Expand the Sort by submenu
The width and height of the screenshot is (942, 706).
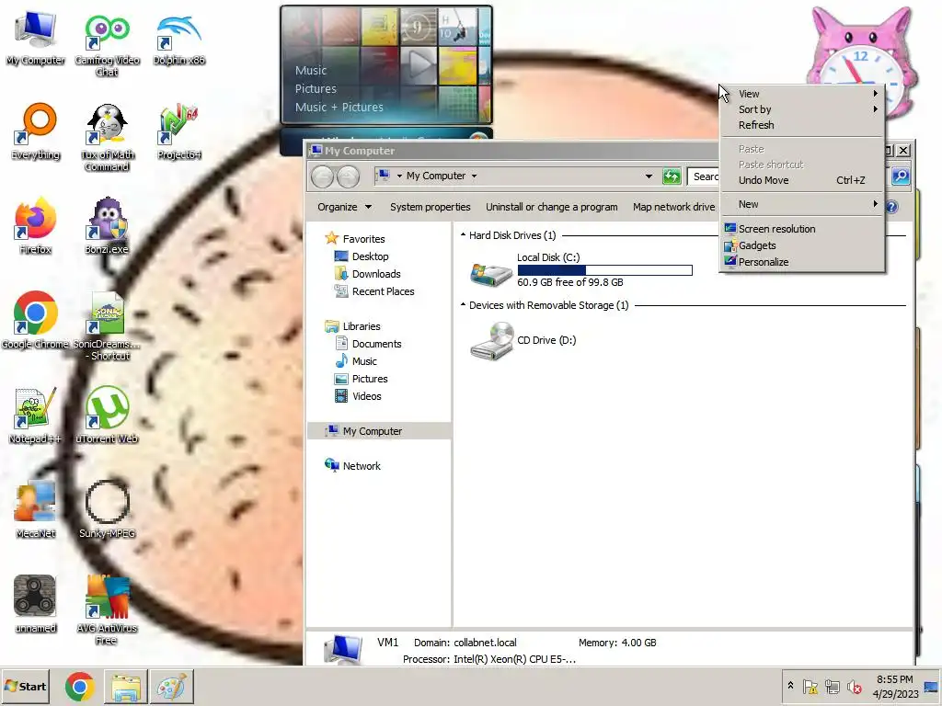pos(802,109)
